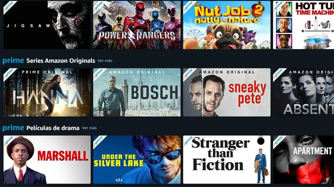Click the prime badge on Bosch tile
334x187 pixels.
(98, 73)
